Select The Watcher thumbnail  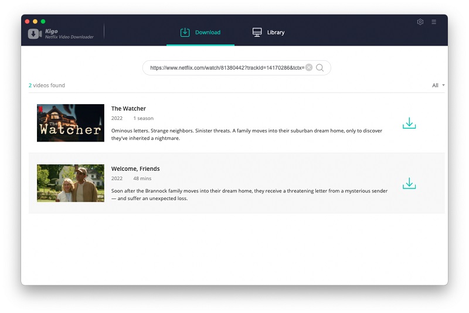[x=70, y=123]
